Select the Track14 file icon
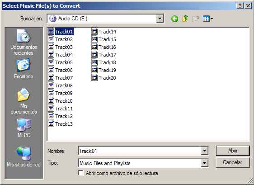Screen dimensions: 254x185 pyautogui.click(x=94, y=32)
